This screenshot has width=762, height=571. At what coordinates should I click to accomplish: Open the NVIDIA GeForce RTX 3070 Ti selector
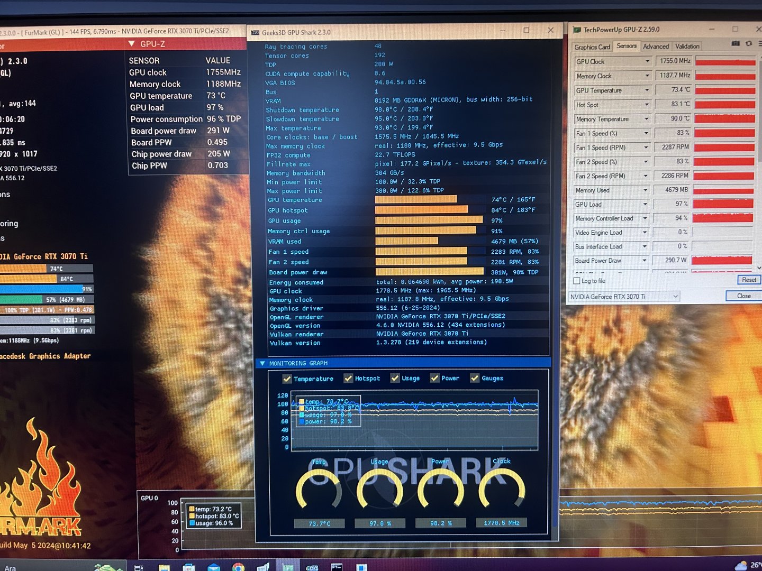pos(624,297)
